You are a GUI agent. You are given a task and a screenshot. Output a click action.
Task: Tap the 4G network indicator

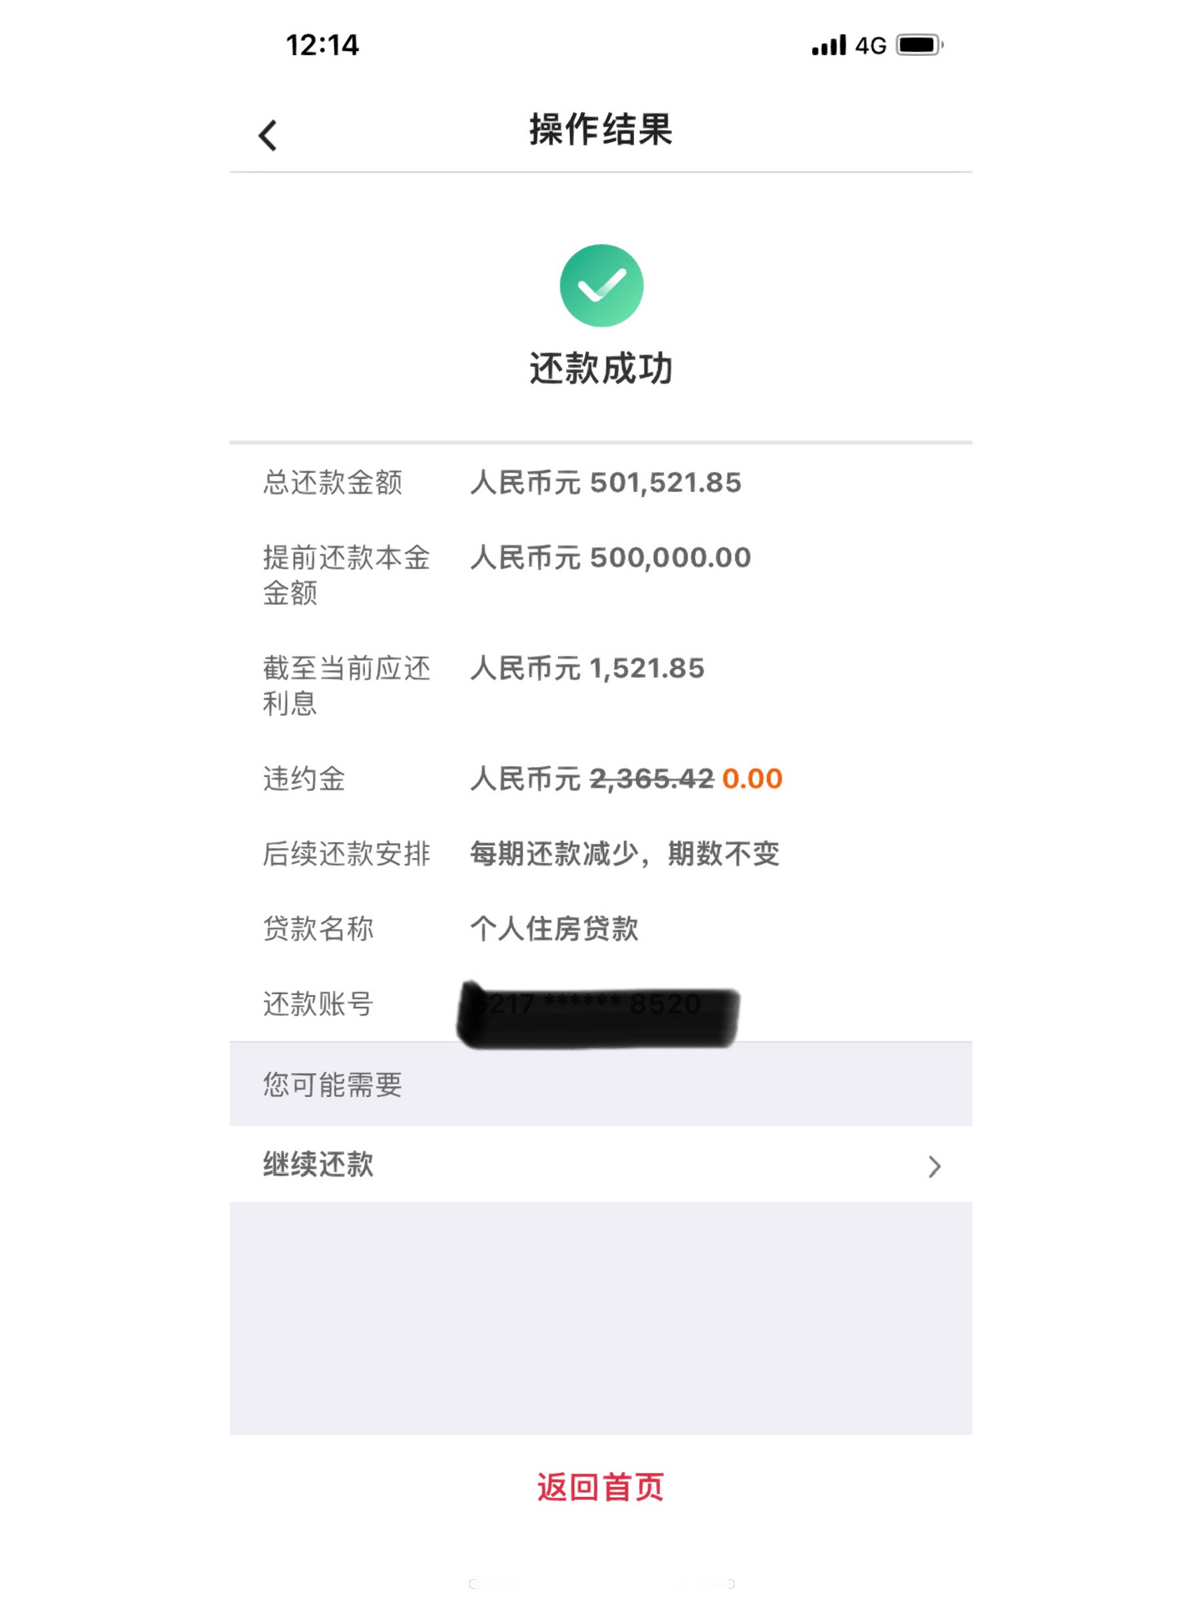[x=870, y=46]
